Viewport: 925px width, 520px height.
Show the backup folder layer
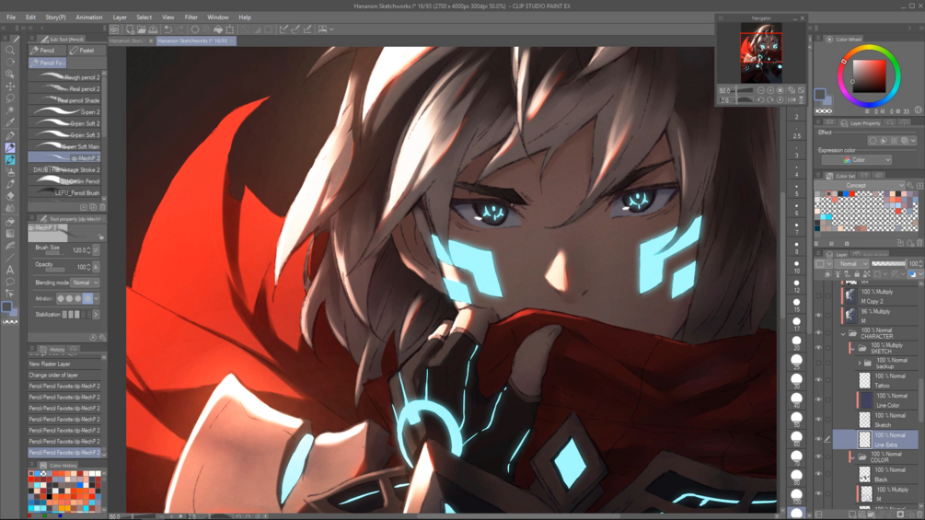[x=818, y=363]
